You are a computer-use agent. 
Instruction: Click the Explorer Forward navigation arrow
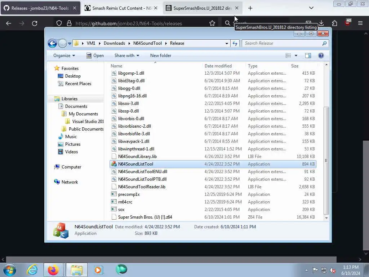coord(62,43)
